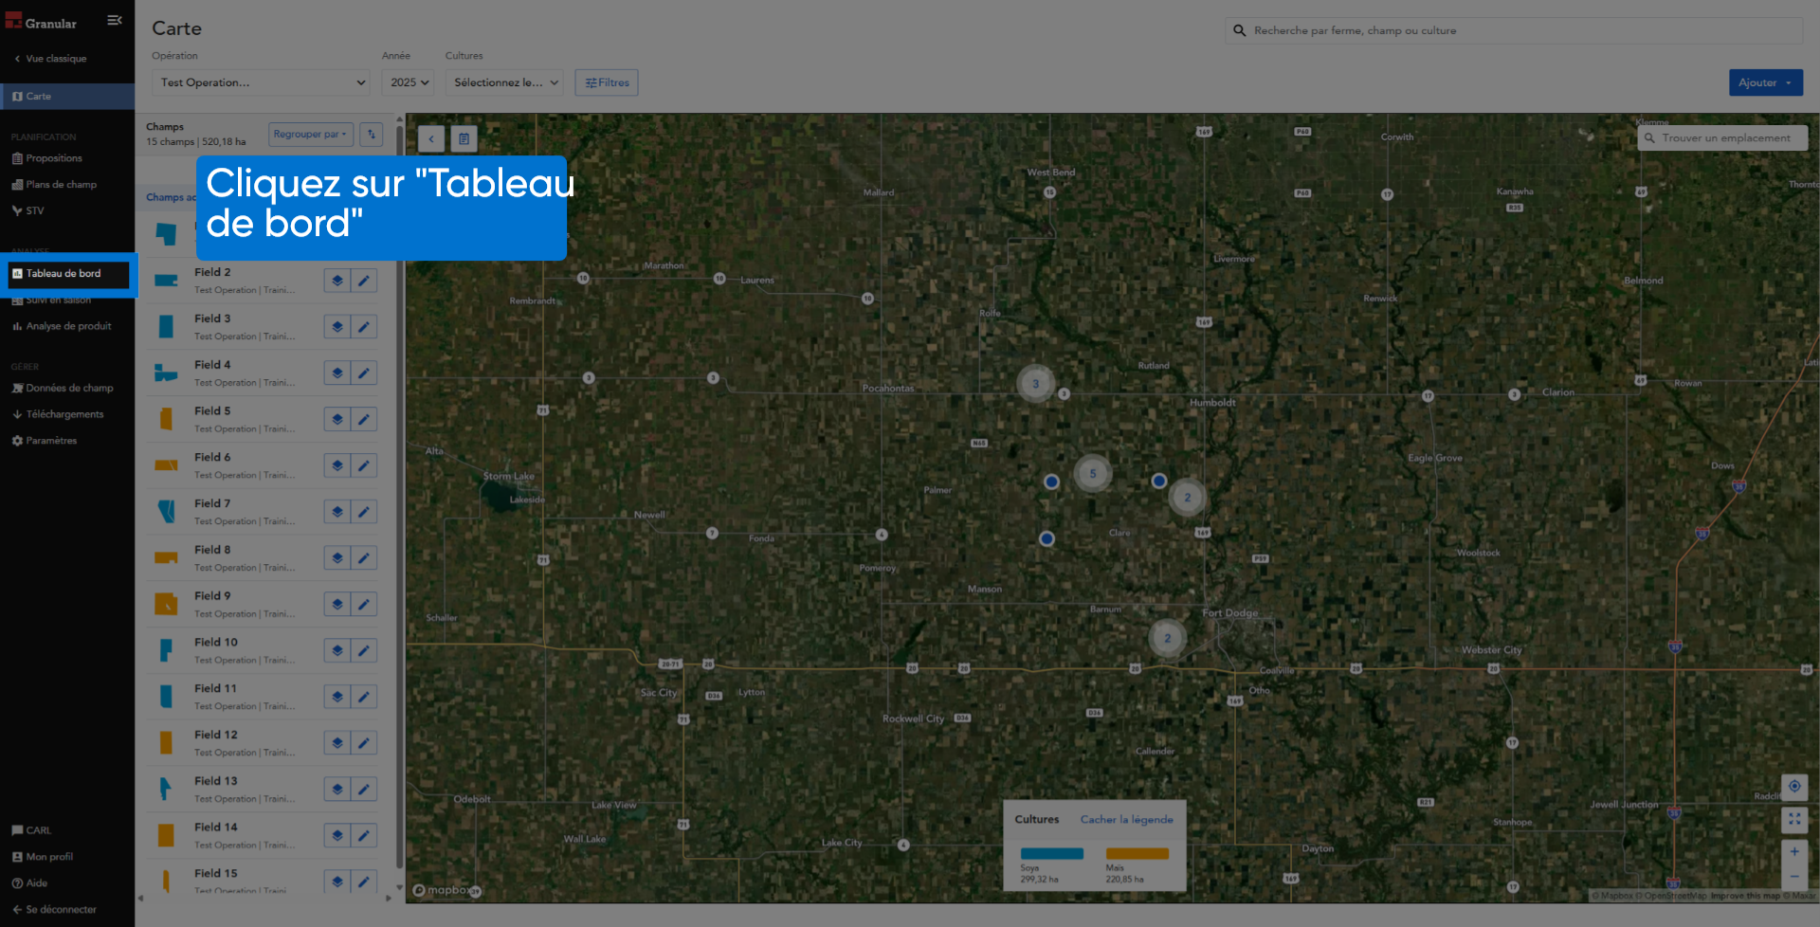The width and height of the screenshot is (1820, 927).
Task: Zoom in the map
Action: 1794,852
